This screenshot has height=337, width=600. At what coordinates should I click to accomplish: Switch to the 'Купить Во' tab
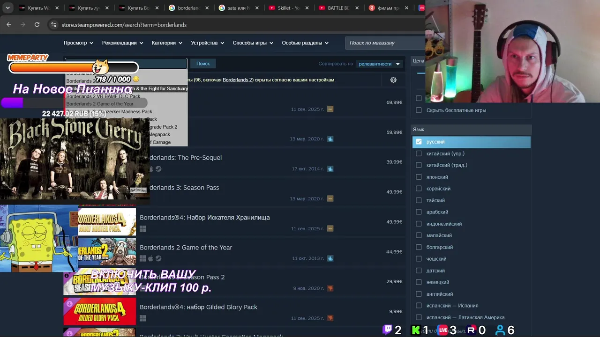139,8
